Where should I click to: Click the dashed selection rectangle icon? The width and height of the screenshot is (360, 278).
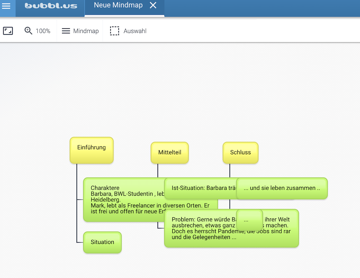114,31
